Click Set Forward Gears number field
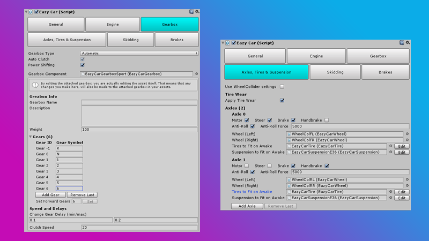429x241 pixels. coord(76,201)
